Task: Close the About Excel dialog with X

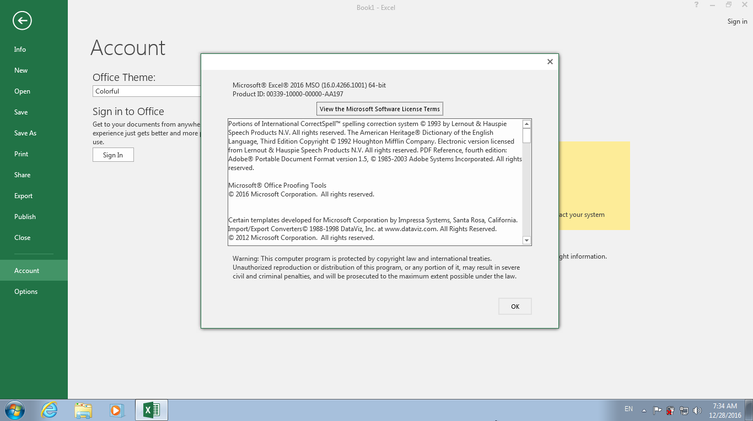Action: 550,62
